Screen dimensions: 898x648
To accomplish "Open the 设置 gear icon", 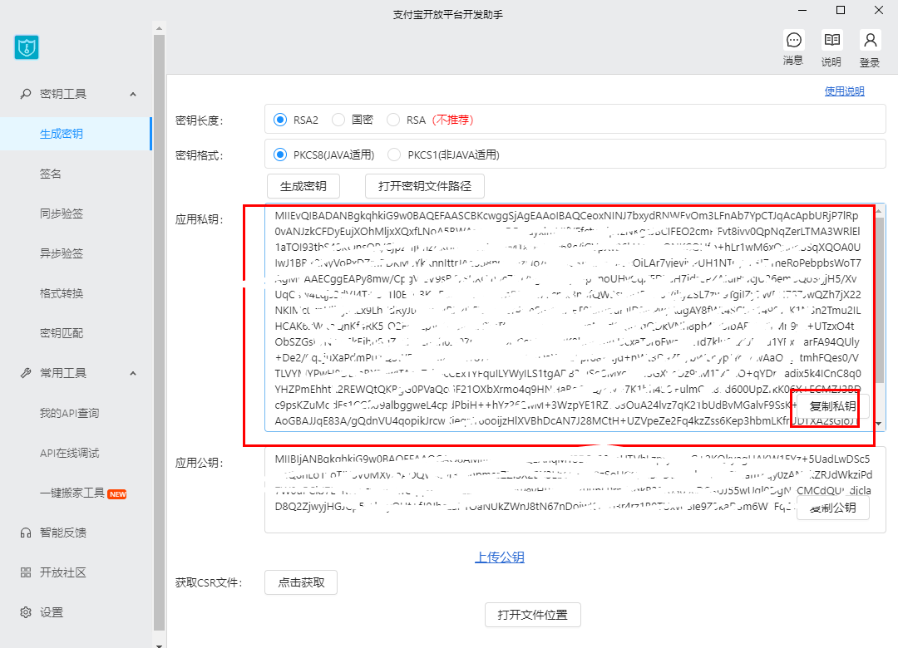I will tap(26, 612).
